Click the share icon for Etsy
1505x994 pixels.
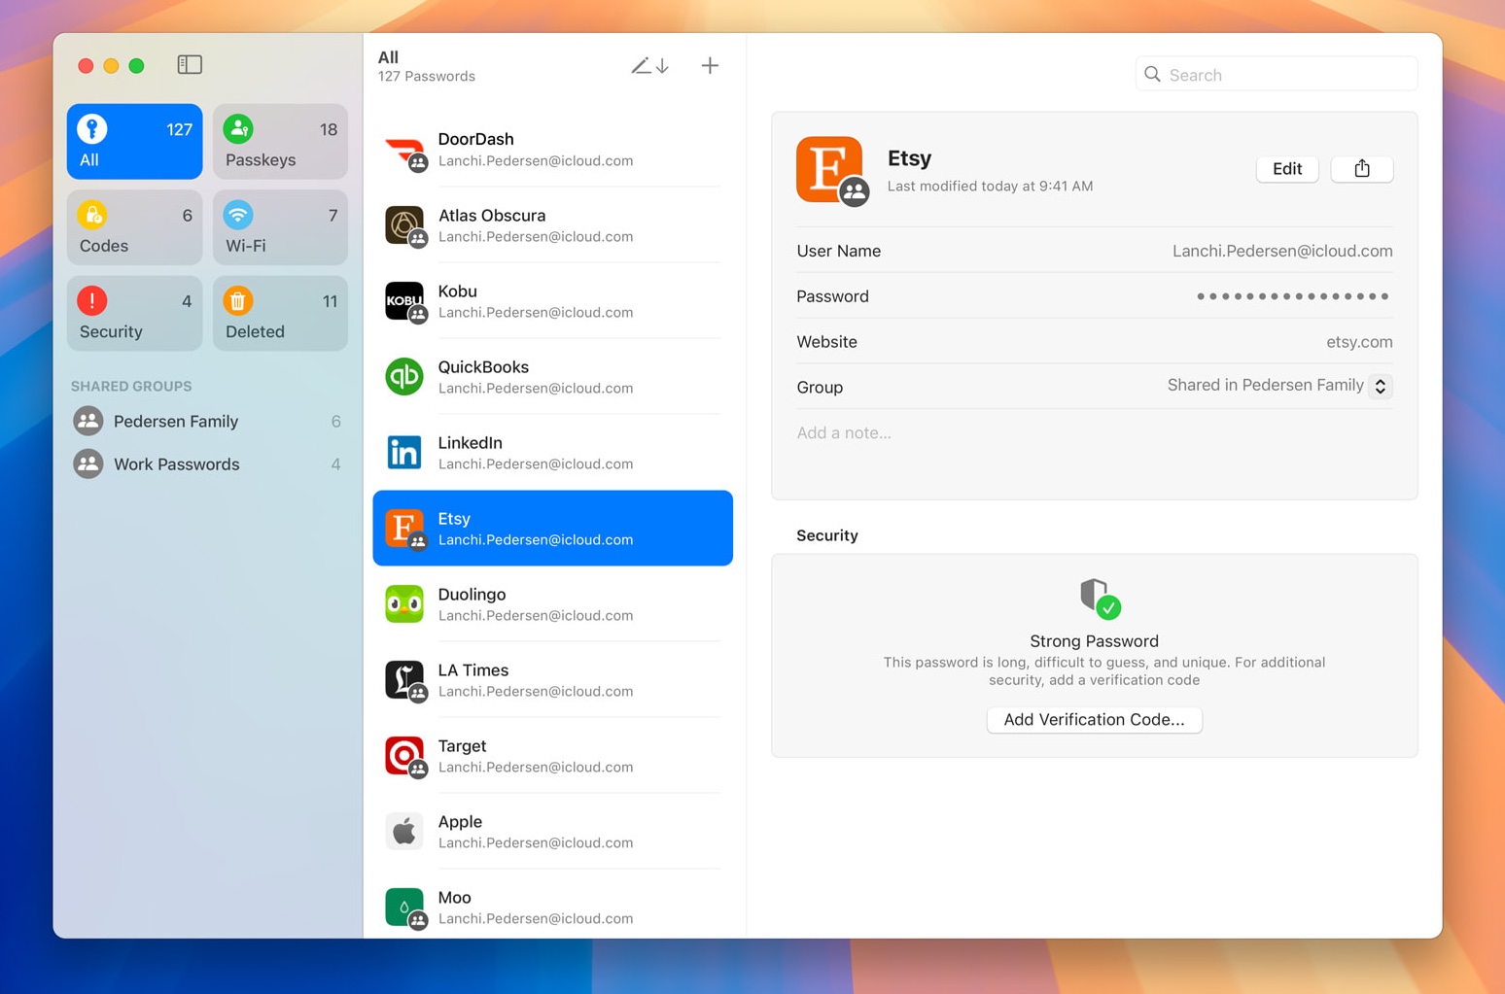point(1361,169)
